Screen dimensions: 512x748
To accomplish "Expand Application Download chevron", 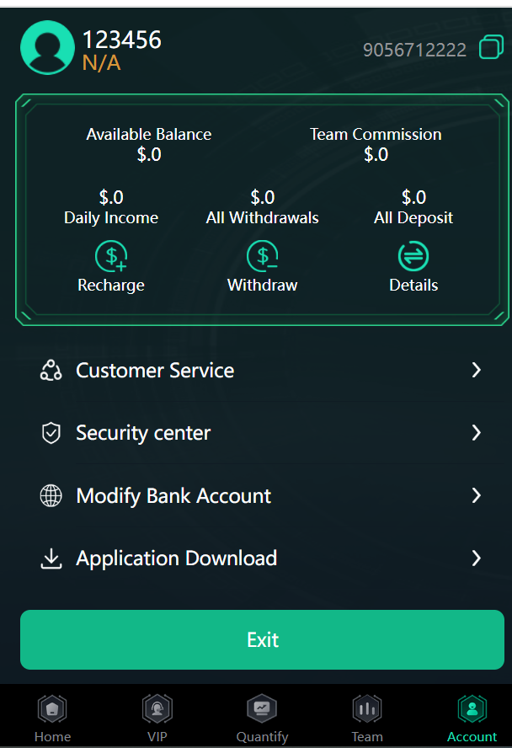I will point(477,558).
